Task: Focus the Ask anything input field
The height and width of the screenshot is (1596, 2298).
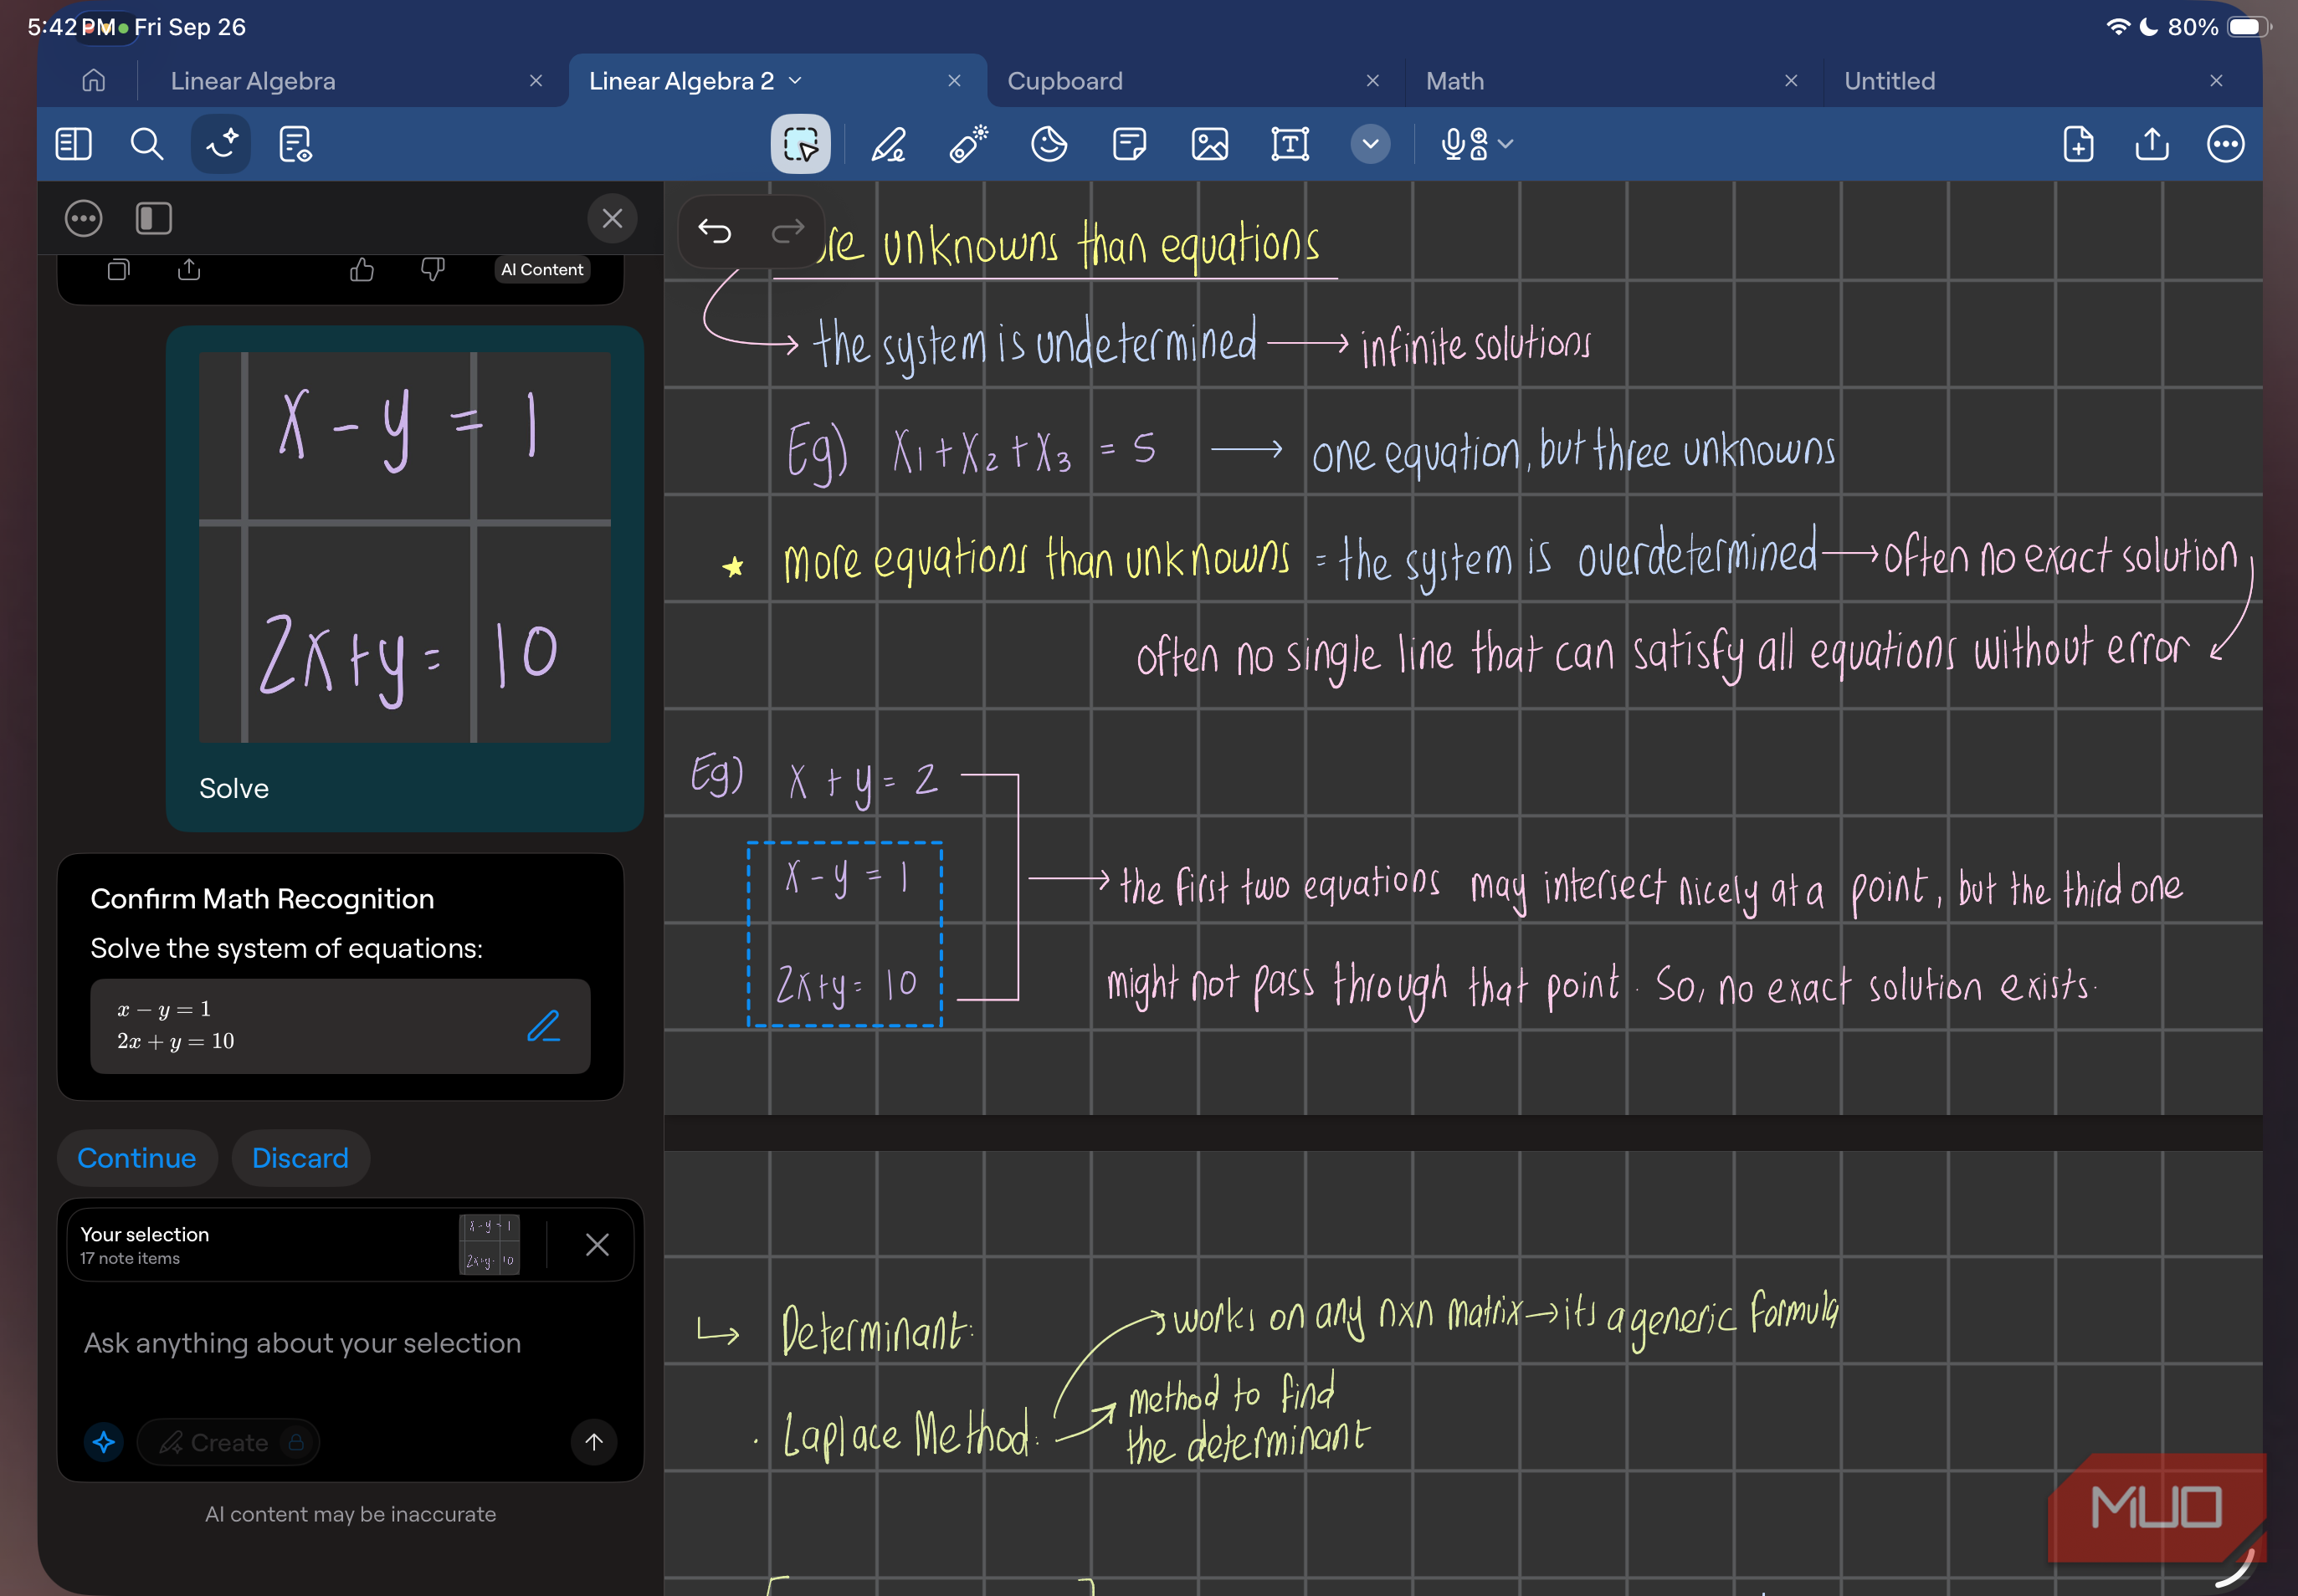Action: click(x=302, y=1343)
